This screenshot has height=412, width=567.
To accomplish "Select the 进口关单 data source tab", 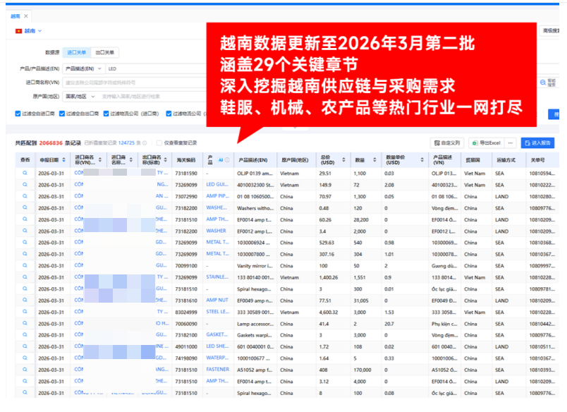I will (x=76, y=52).
